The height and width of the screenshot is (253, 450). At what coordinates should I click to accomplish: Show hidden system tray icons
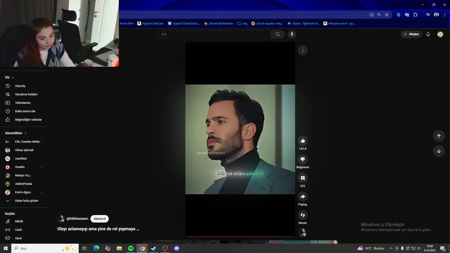pyautogui.click(x=391, y=248)
